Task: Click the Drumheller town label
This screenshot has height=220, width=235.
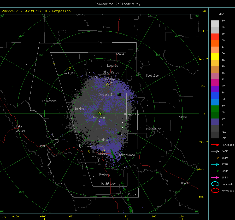Action: [x=153, y=129]
